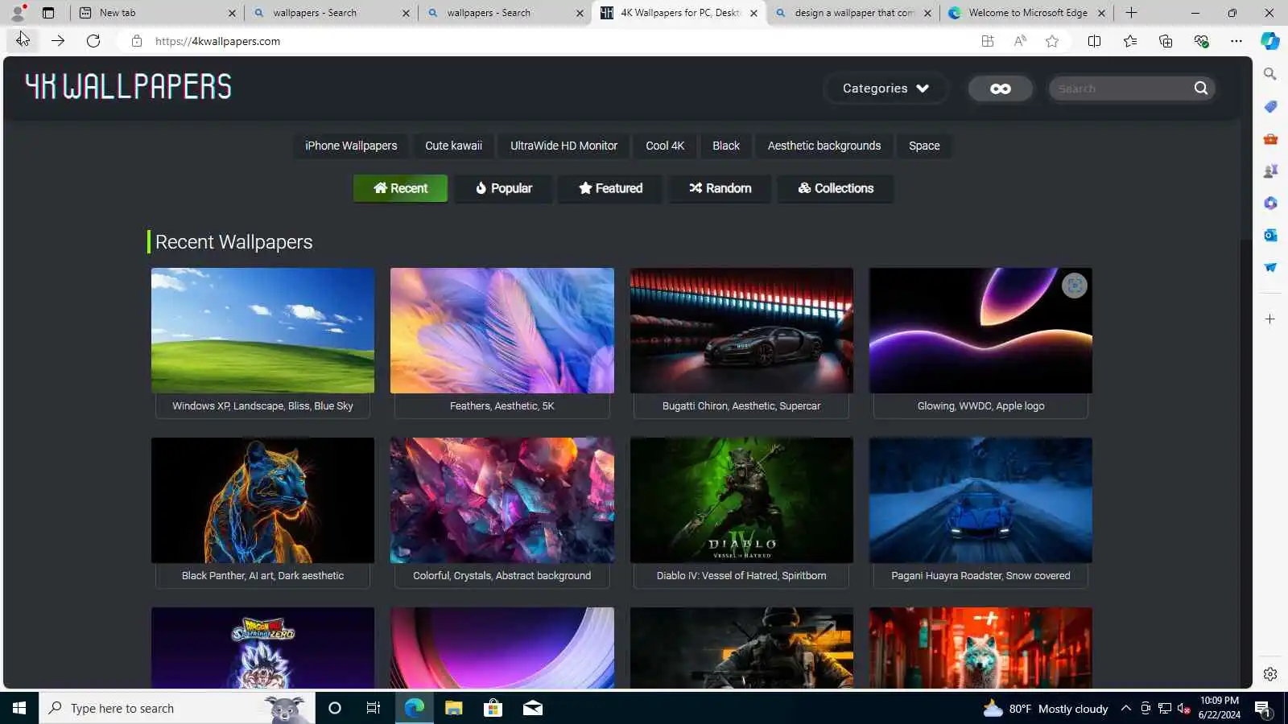This screenshot has height=724, width=1288.
Task: Open the sidebar Shopping tag icon
Action: coord(1270,106)
